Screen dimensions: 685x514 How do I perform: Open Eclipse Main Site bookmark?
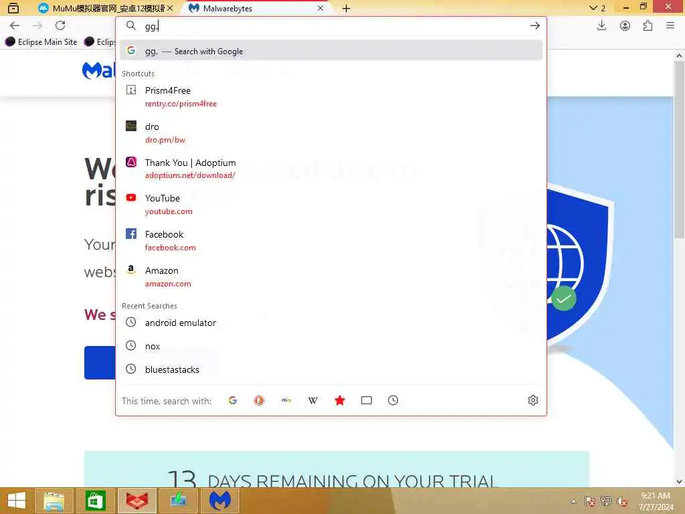coord(42,42)
